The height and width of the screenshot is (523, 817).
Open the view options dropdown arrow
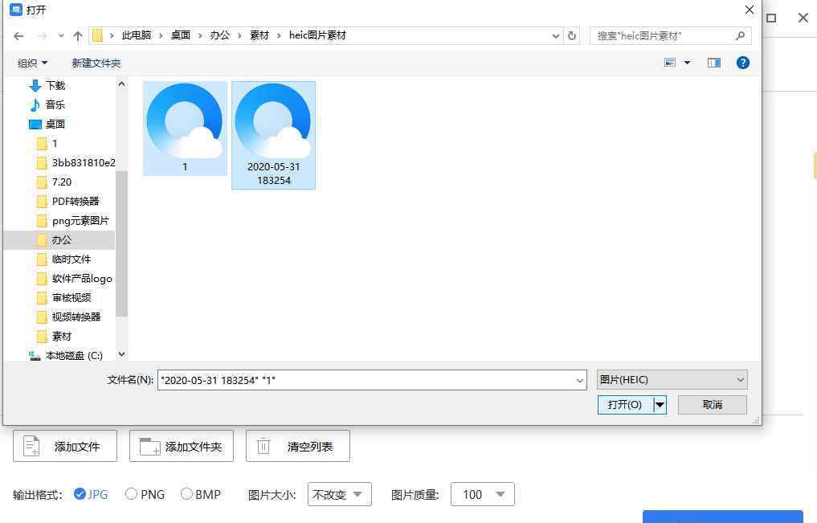(x=687, y=63)
